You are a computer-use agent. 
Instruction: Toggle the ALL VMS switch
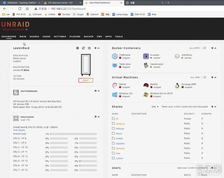(204, 77)
